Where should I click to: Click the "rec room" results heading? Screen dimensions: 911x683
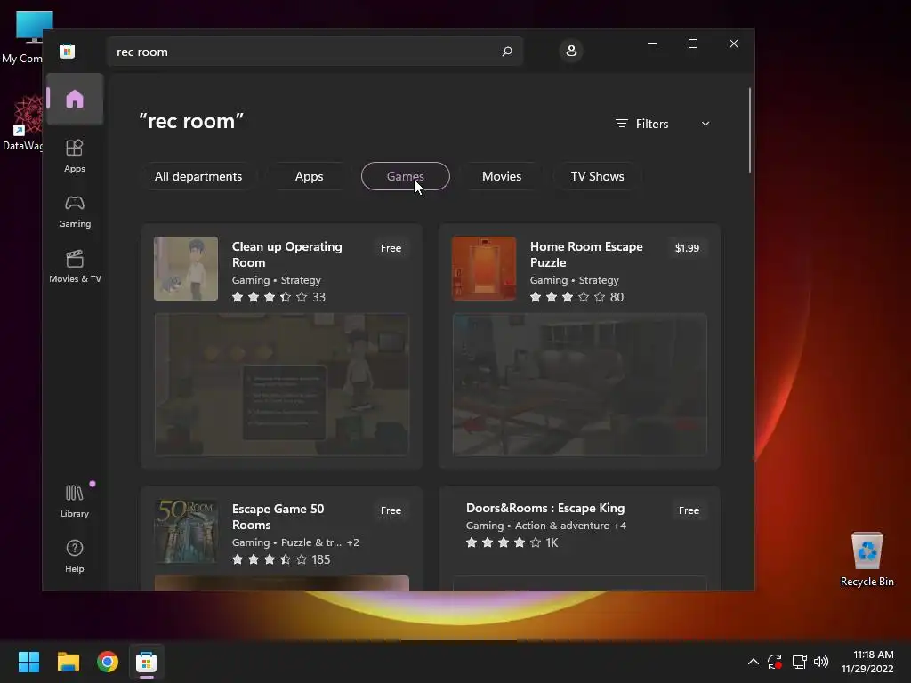point(191,121)
